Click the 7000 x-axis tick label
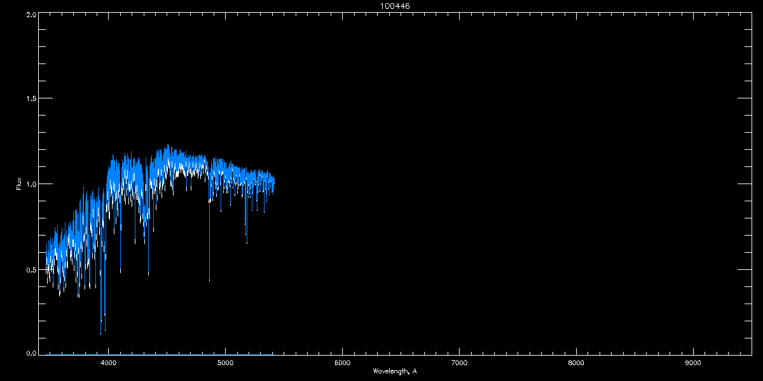 coord(459,363)
